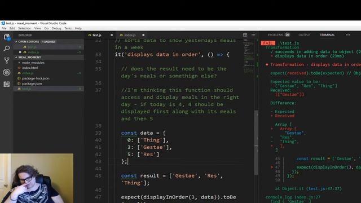
Task: Open the Debug menu
Action: 56,28
